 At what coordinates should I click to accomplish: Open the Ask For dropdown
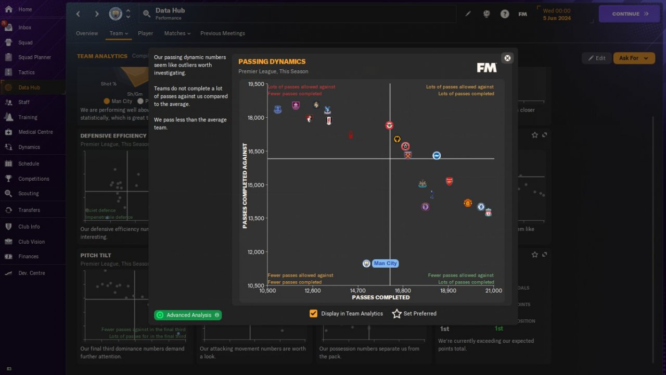pos(634,58)
